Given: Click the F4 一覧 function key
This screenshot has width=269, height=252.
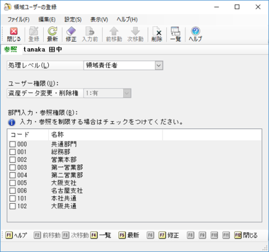Looking at the screenshot, I should (x=101, y=235).
